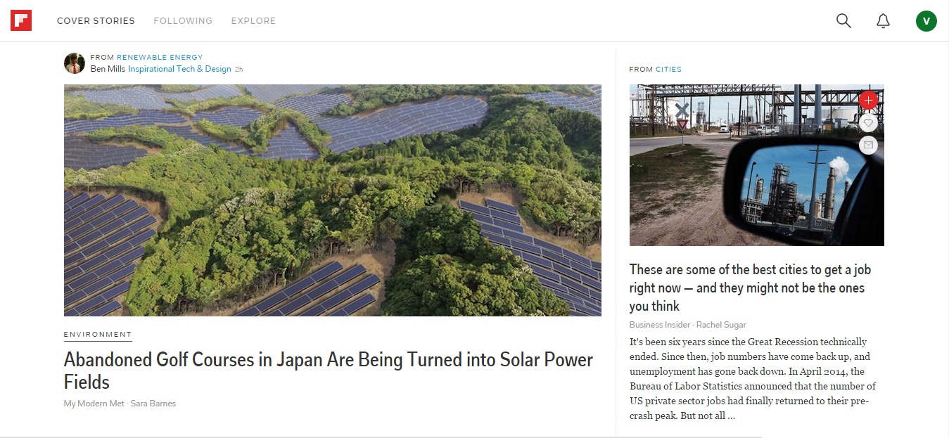Click the Environment category label
The width and height of the screenshot is (949, 438).
click(98, 335)
